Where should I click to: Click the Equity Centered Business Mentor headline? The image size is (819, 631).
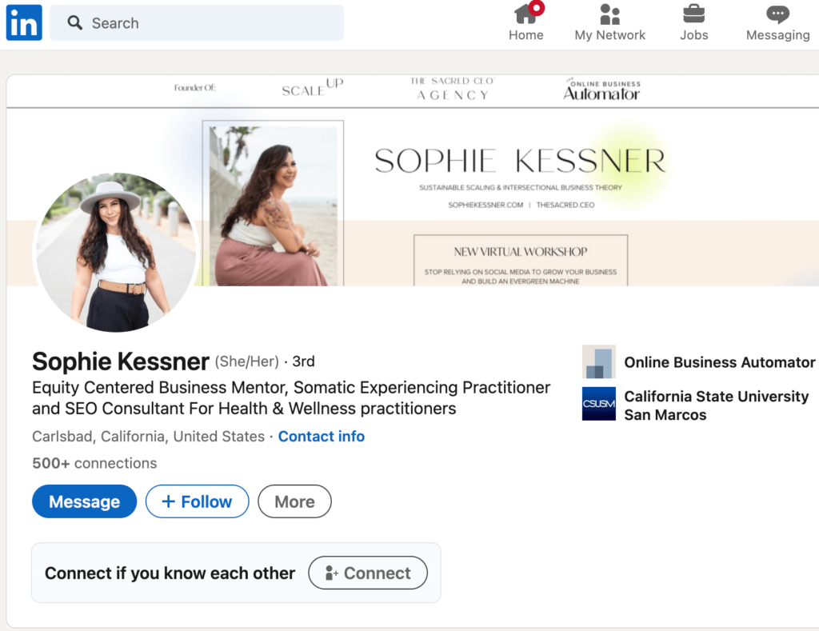click(x=291, y=397)
